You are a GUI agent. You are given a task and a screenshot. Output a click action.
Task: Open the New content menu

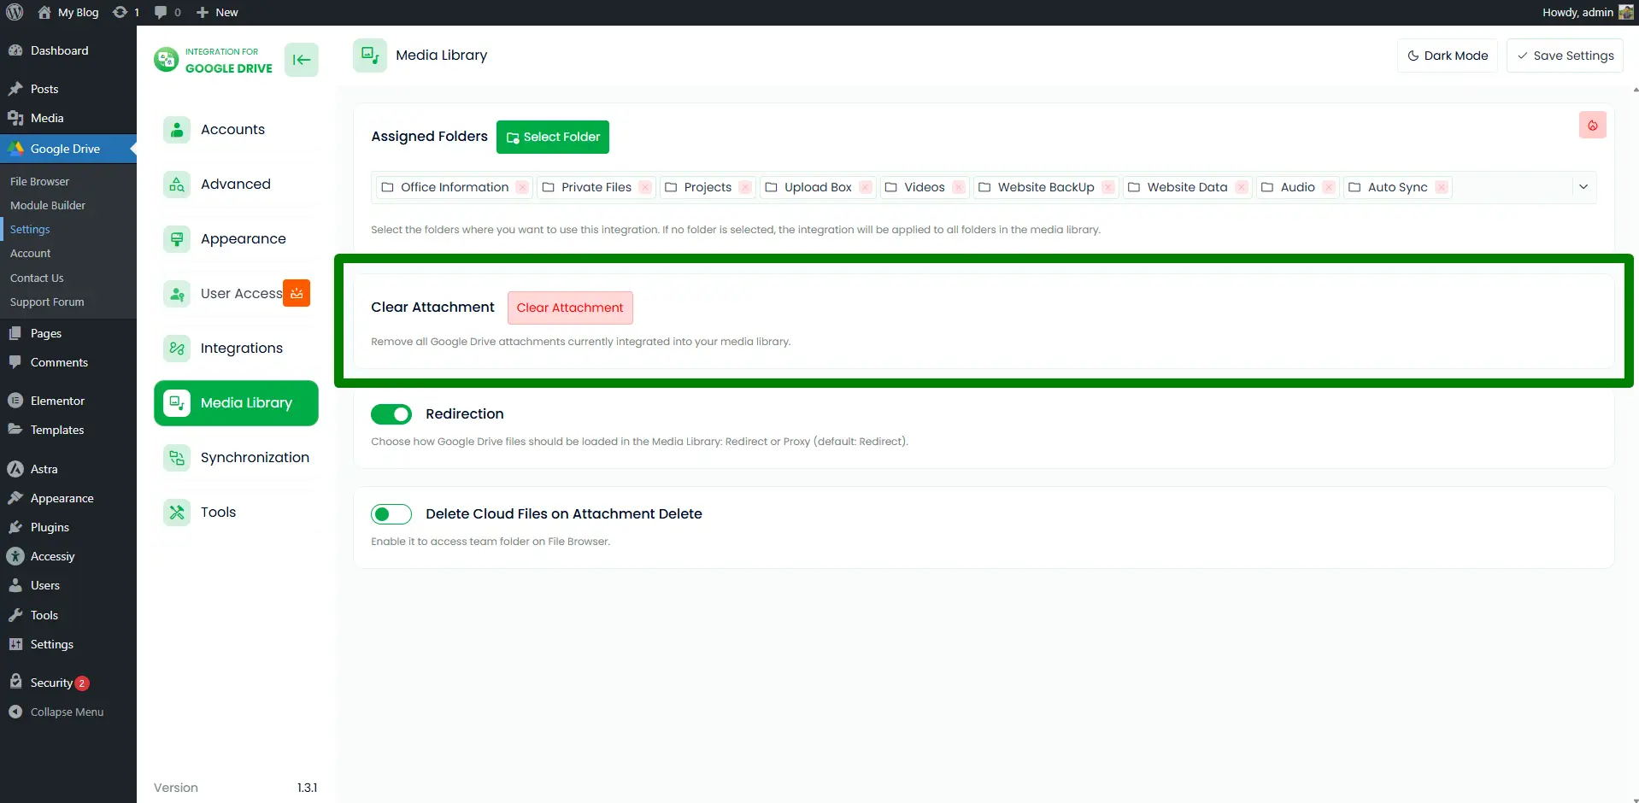click(217, 12)
